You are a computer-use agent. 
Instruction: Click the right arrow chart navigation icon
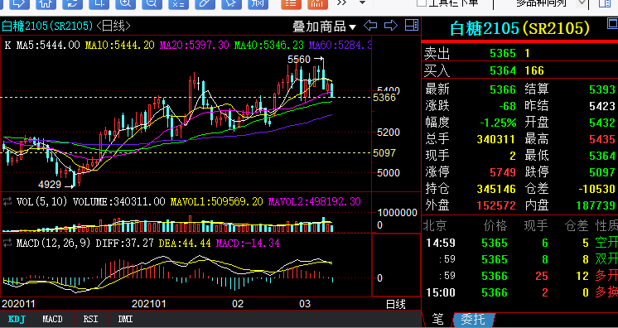tap(390, 26)
